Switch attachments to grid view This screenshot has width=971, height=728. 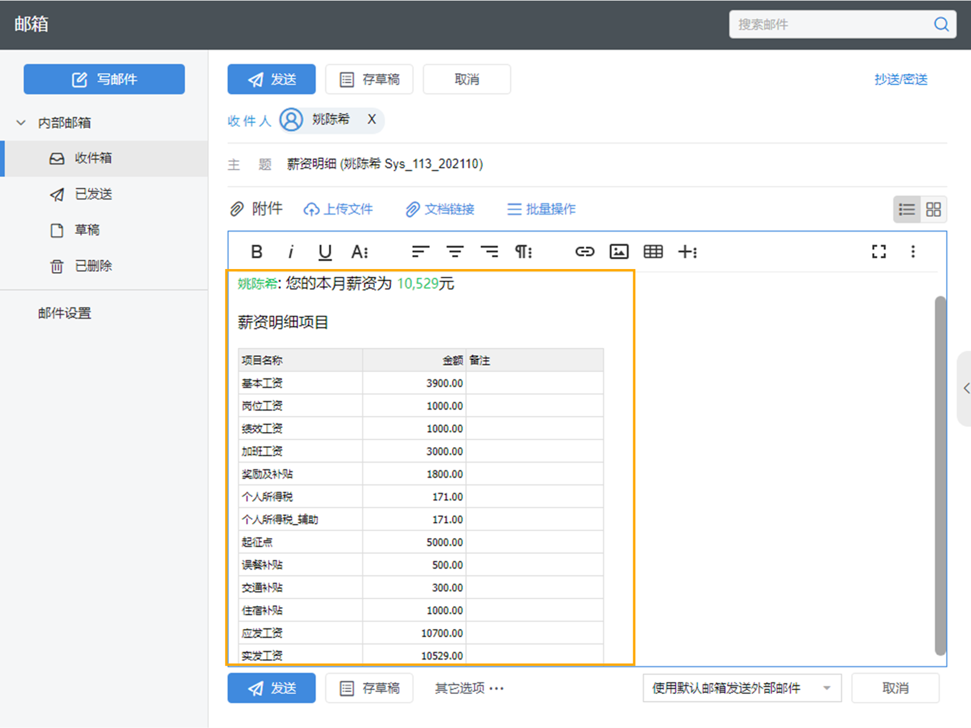[933, 209]
